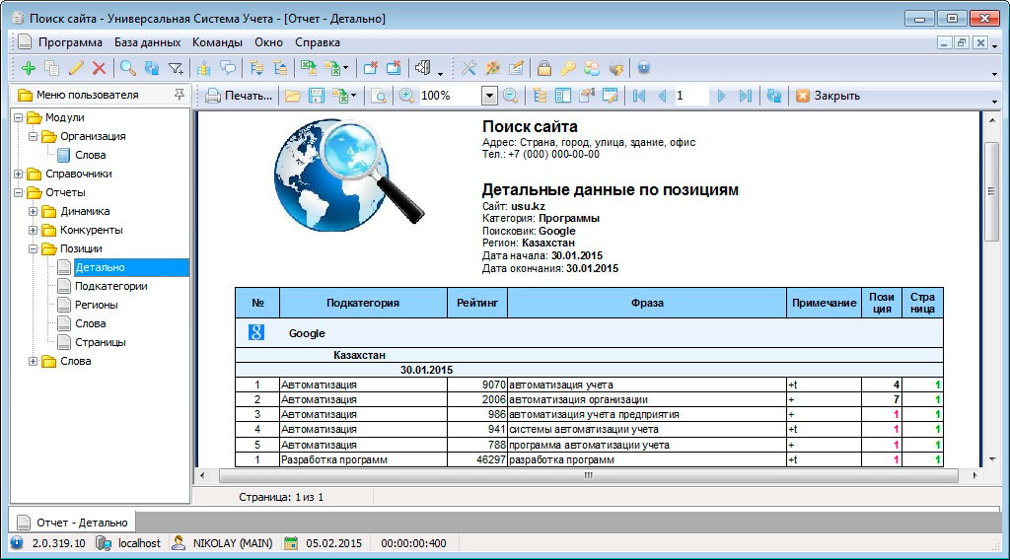Click the report horizontal scrollbar thumb

coord(588,475)
